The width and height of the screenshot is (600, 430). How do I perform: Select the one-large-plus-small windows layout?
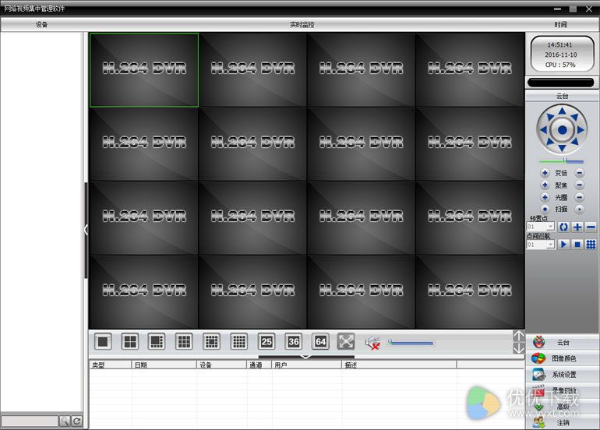click(157, 342)
